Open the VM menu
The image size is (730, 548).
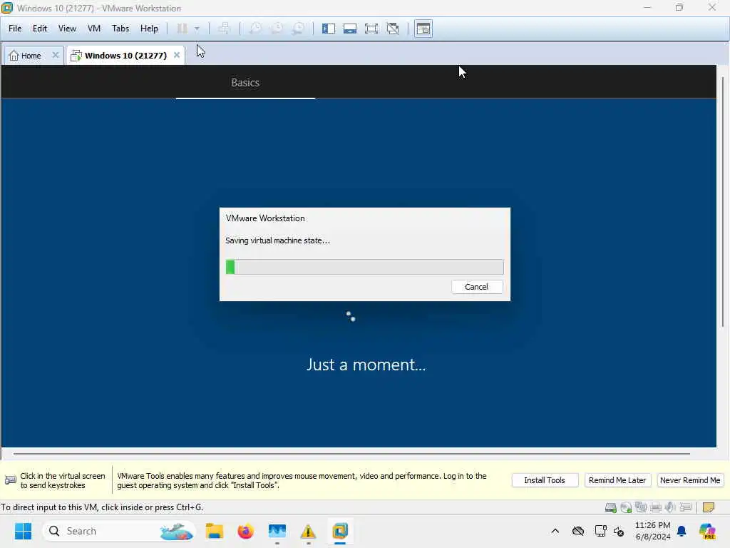(x=94, y=29)
